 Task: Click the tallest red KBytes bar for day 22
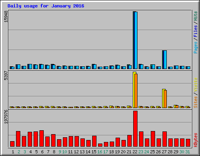135,129
